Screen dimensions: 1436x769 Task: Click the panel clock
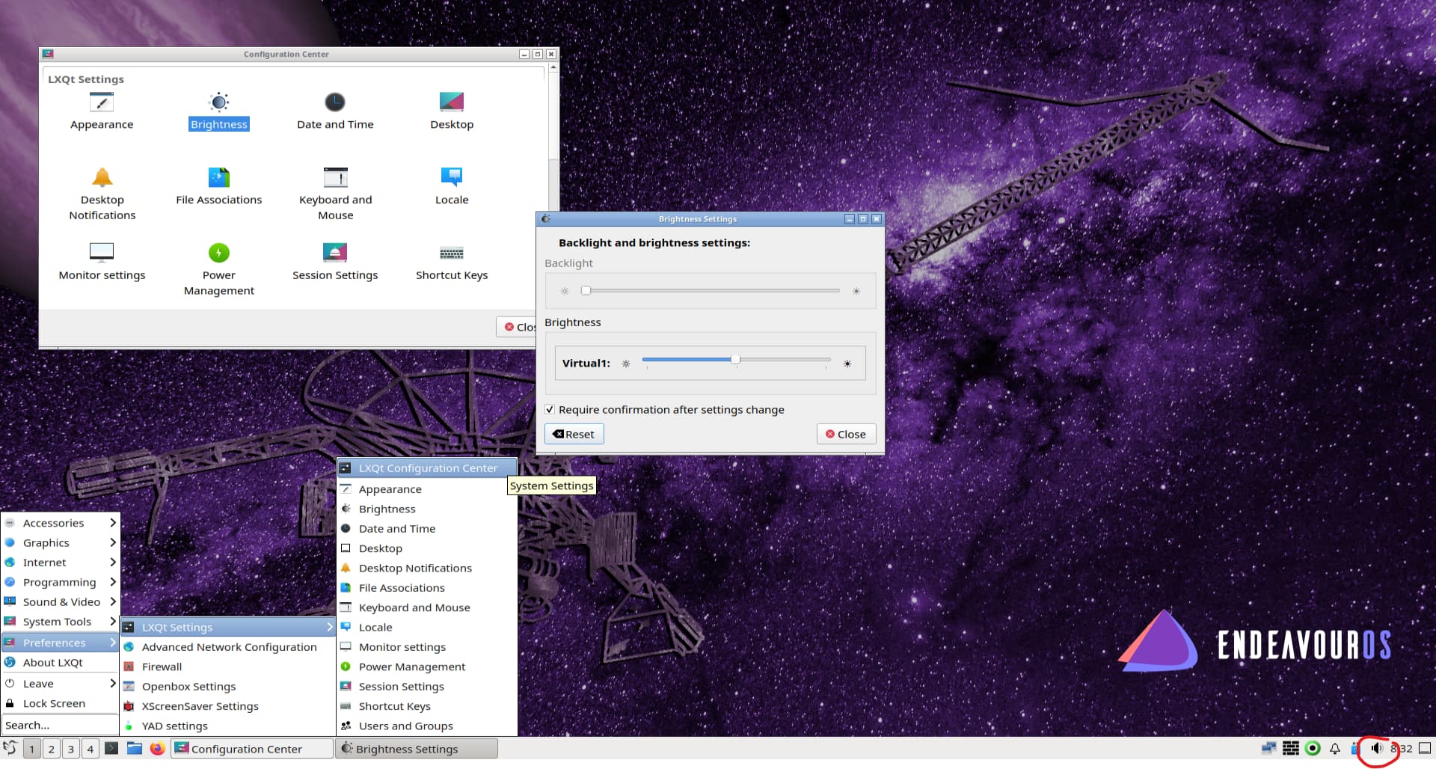tap(1402, 748)
